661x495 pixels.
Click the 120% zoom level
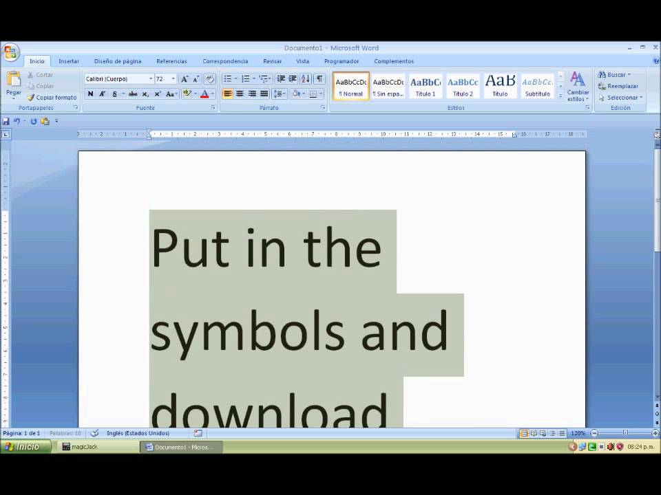[x=578, y=433]
